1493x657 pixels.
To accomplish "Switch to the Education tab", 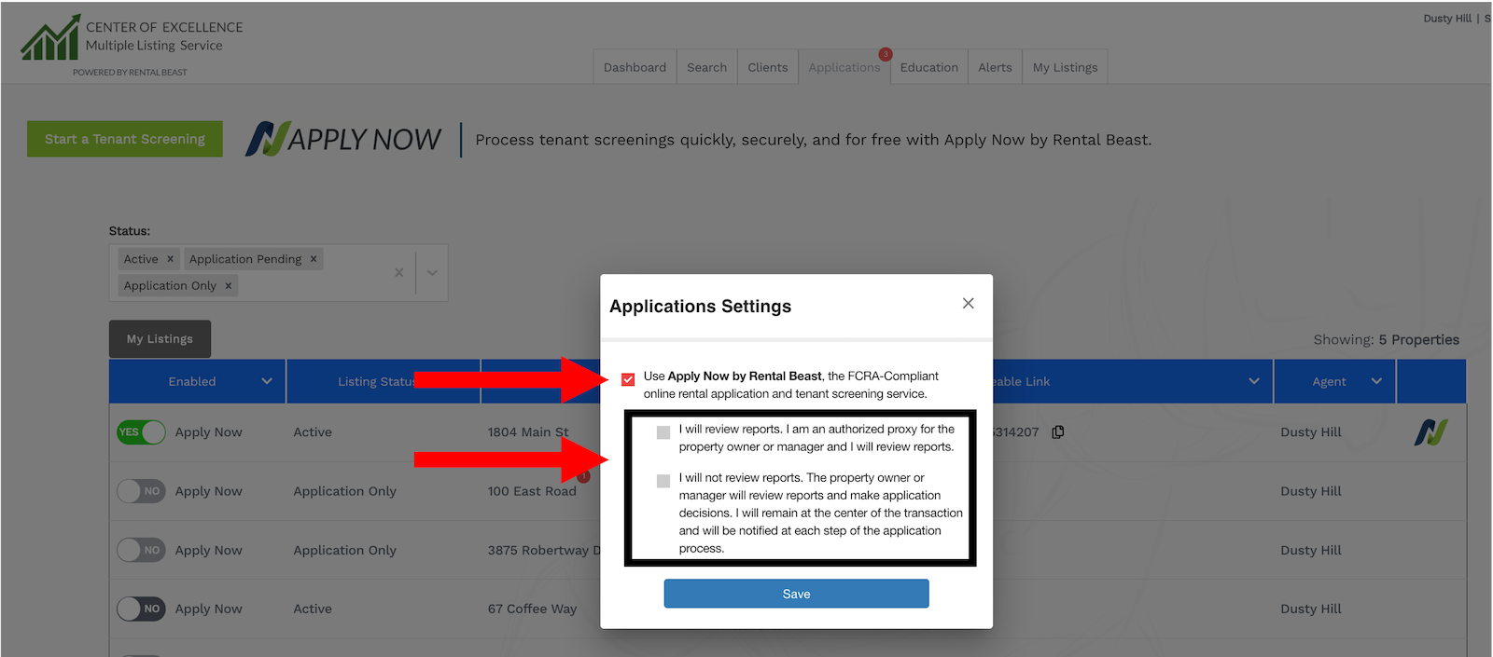I will [x=928, y=67].
